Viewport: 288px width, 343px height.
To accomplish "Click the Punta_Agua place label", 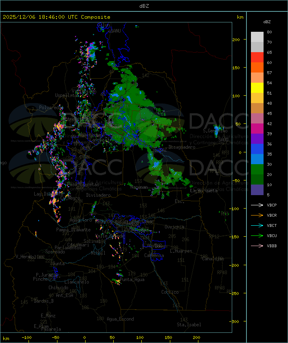I will 132,279.
